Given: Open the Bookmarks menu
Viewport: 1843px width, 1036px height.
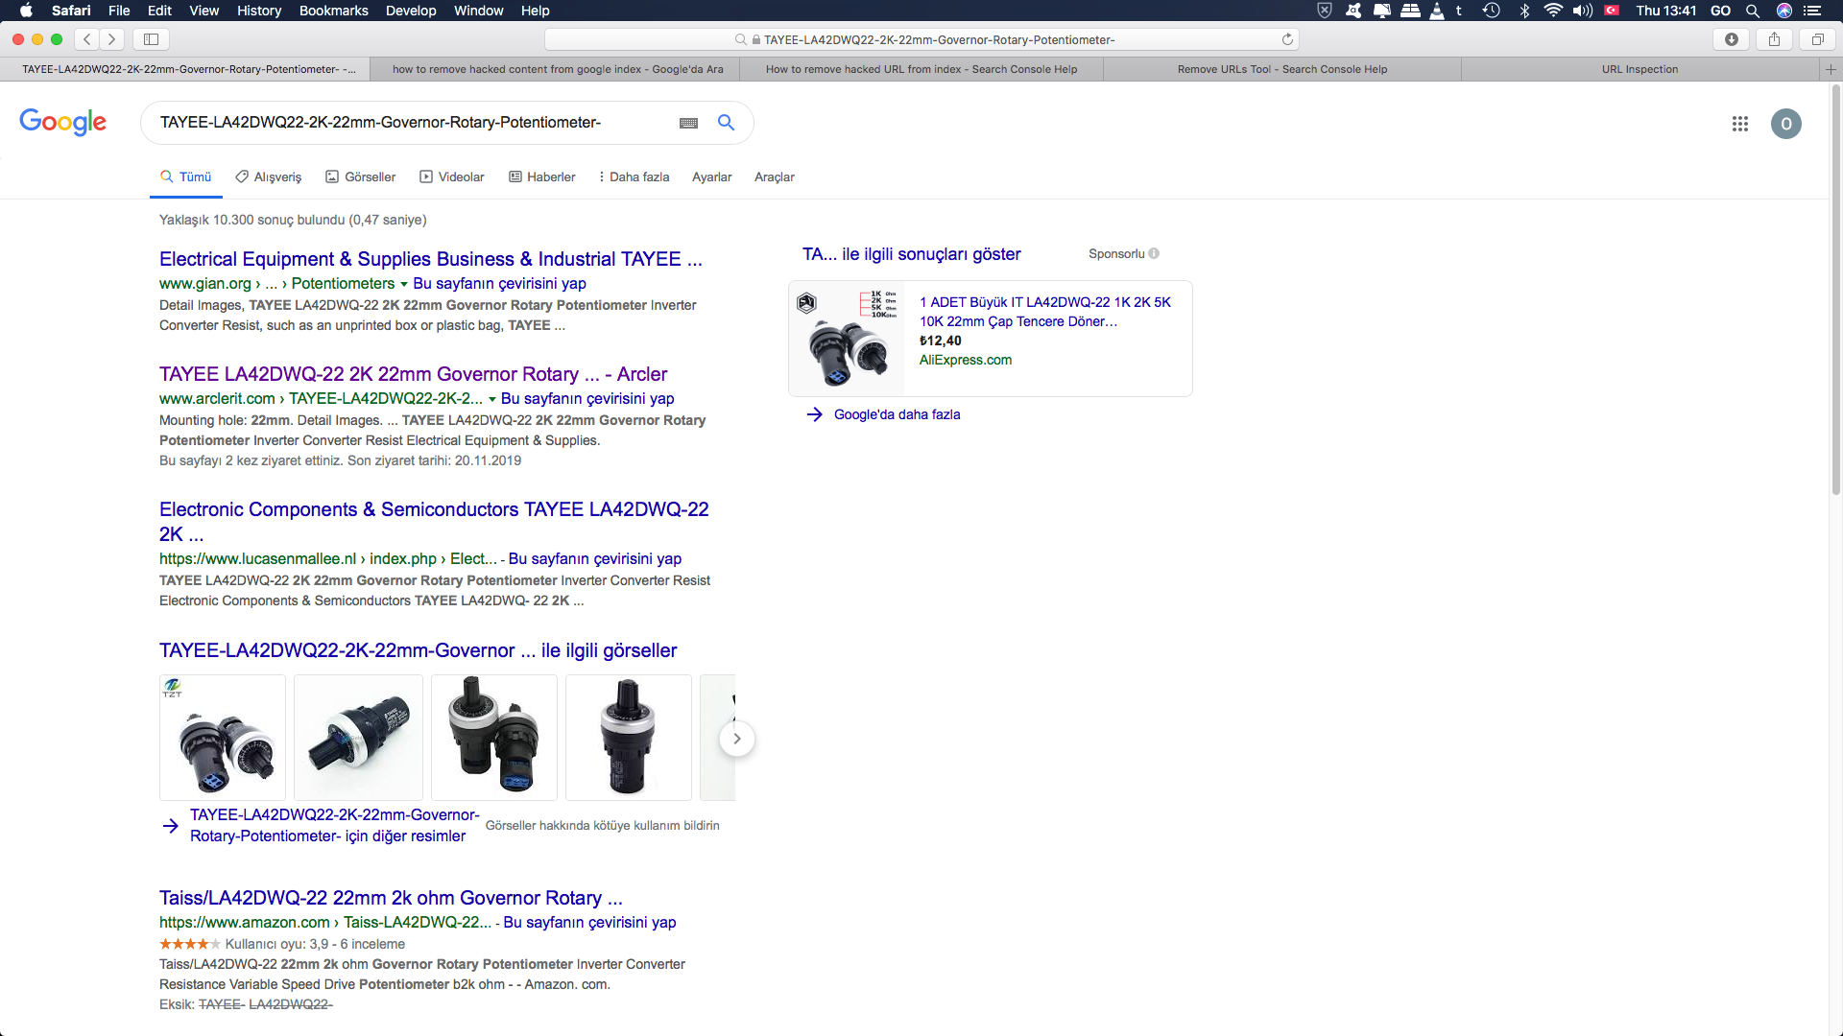Looking at the screenshot, I should point(333,11).
